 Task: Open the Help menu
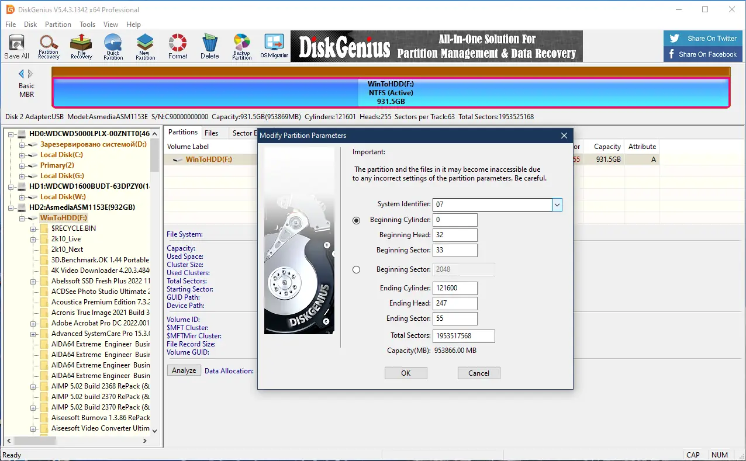(133, 25)
